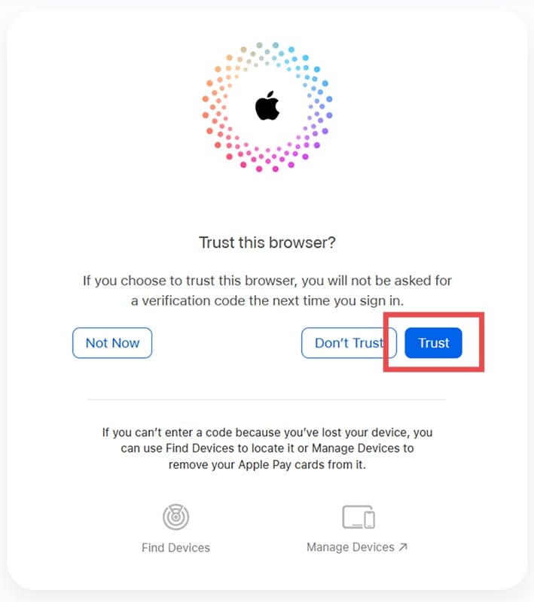The image size is (534, 602).
Task: Click the verification code explanation paragraph
Action: coord(267,290)
